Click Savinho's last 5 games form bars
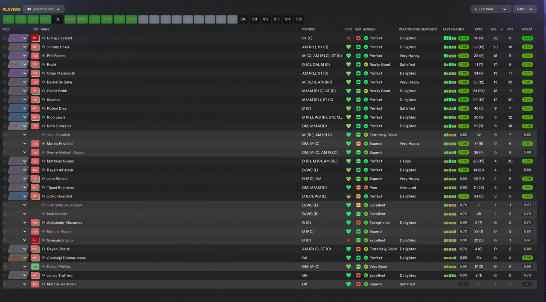Screen dimensions: 546x302 point(450,100)
